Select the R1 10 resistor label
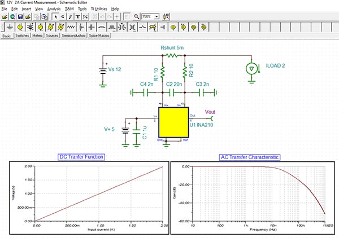 point(156,74)
